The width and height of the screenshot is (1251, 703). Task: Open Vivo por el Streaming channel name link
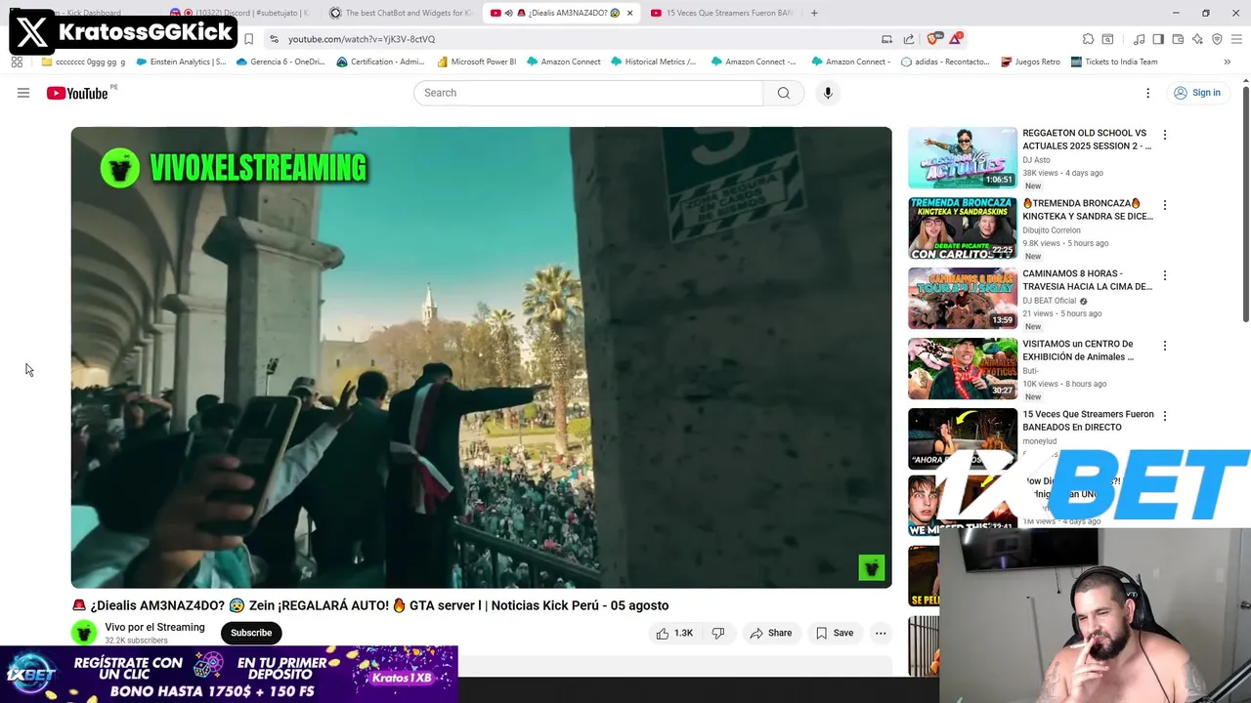154,627
